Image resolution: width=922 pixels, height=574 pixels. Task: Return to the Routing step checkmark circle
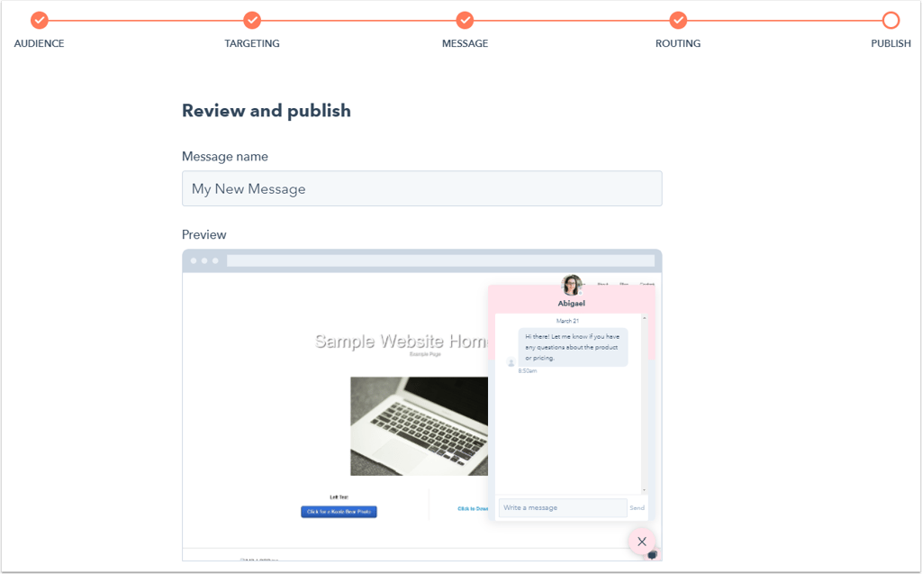tap(678, 21)
